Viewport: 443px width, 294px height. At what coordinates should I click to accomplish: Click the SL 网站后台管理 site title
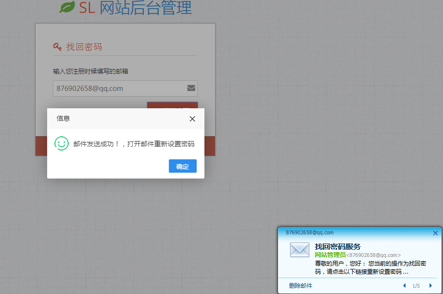[x=135, y=8]
